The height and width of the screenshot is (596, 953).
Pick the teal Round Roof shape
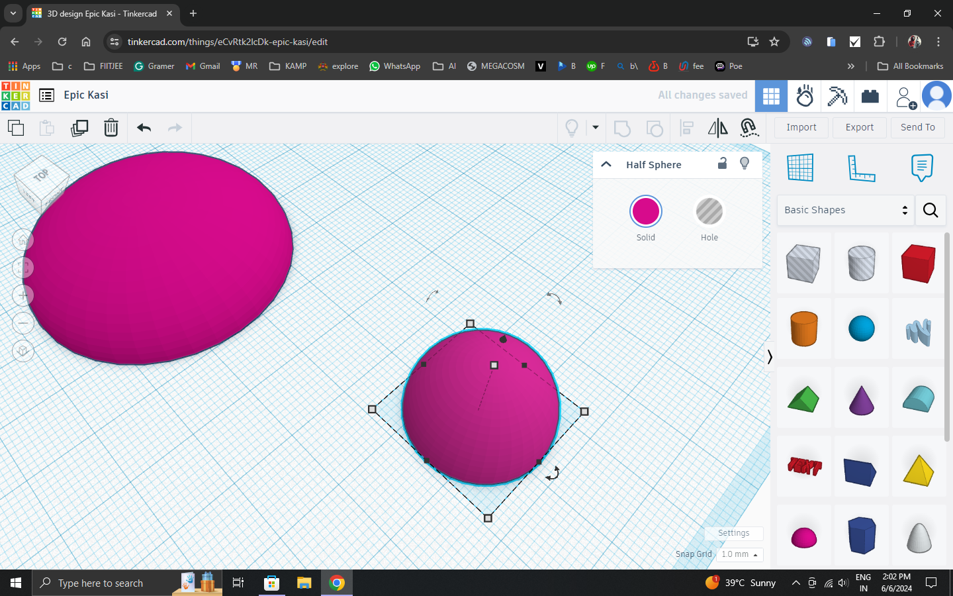coord(919,399)
